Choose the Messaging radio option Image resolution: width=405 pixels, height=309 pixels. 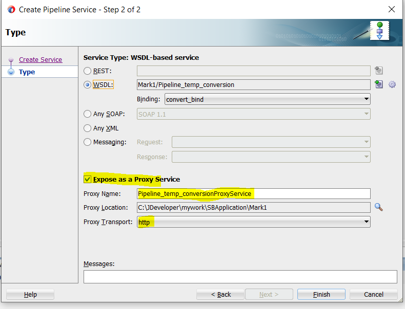tap(88, 142)
